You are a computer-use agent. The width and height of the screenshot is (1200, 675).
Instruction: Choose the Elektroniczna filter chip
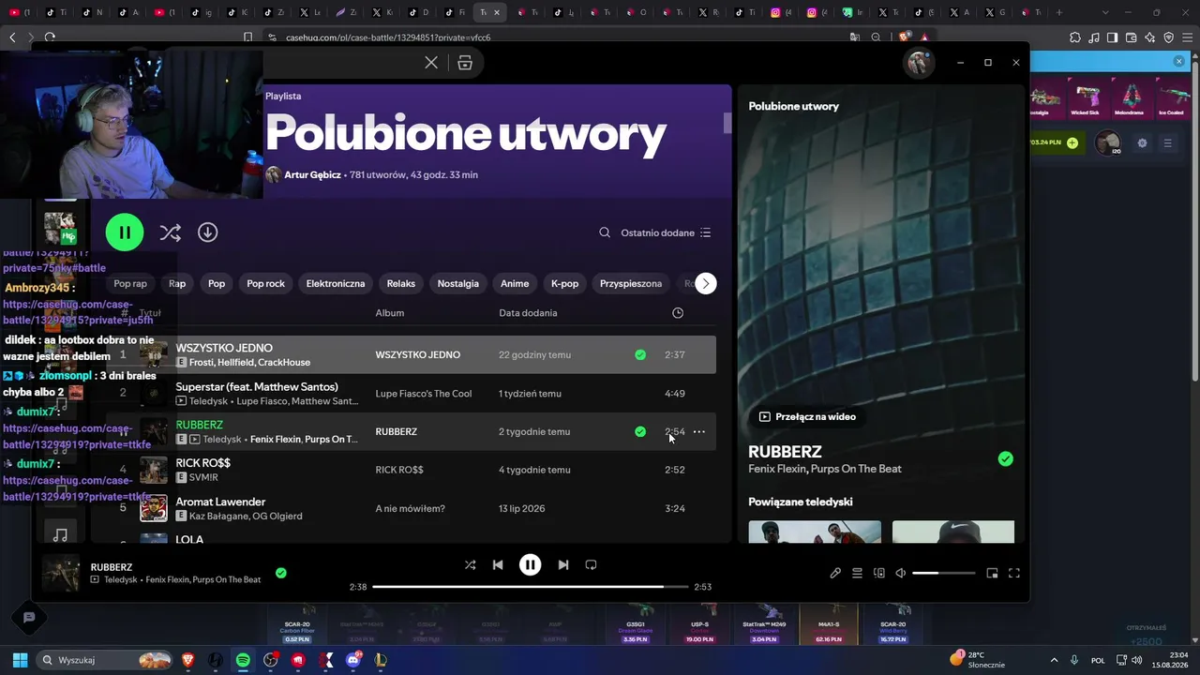click(x=336, y=283)
